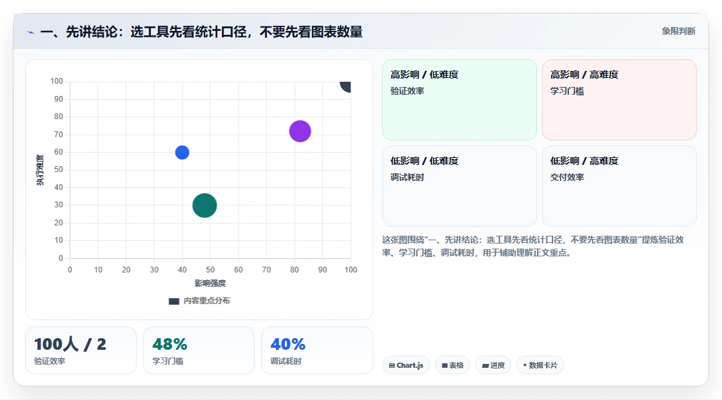
Task: Click the Chart.js tag chip
Action: 406,365
